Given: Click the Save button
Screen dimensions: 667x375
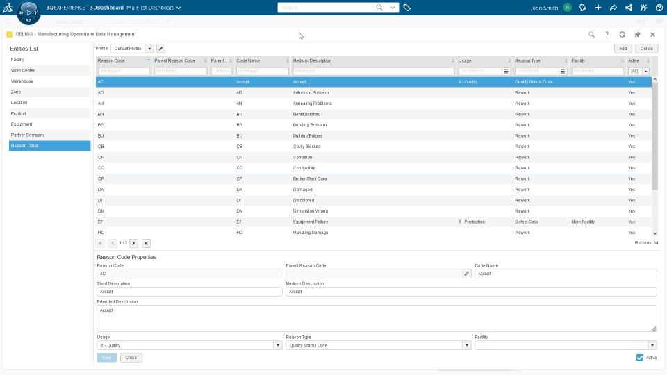Looking at the screenshot, I should pyautogui.click(x=107, y=358).
